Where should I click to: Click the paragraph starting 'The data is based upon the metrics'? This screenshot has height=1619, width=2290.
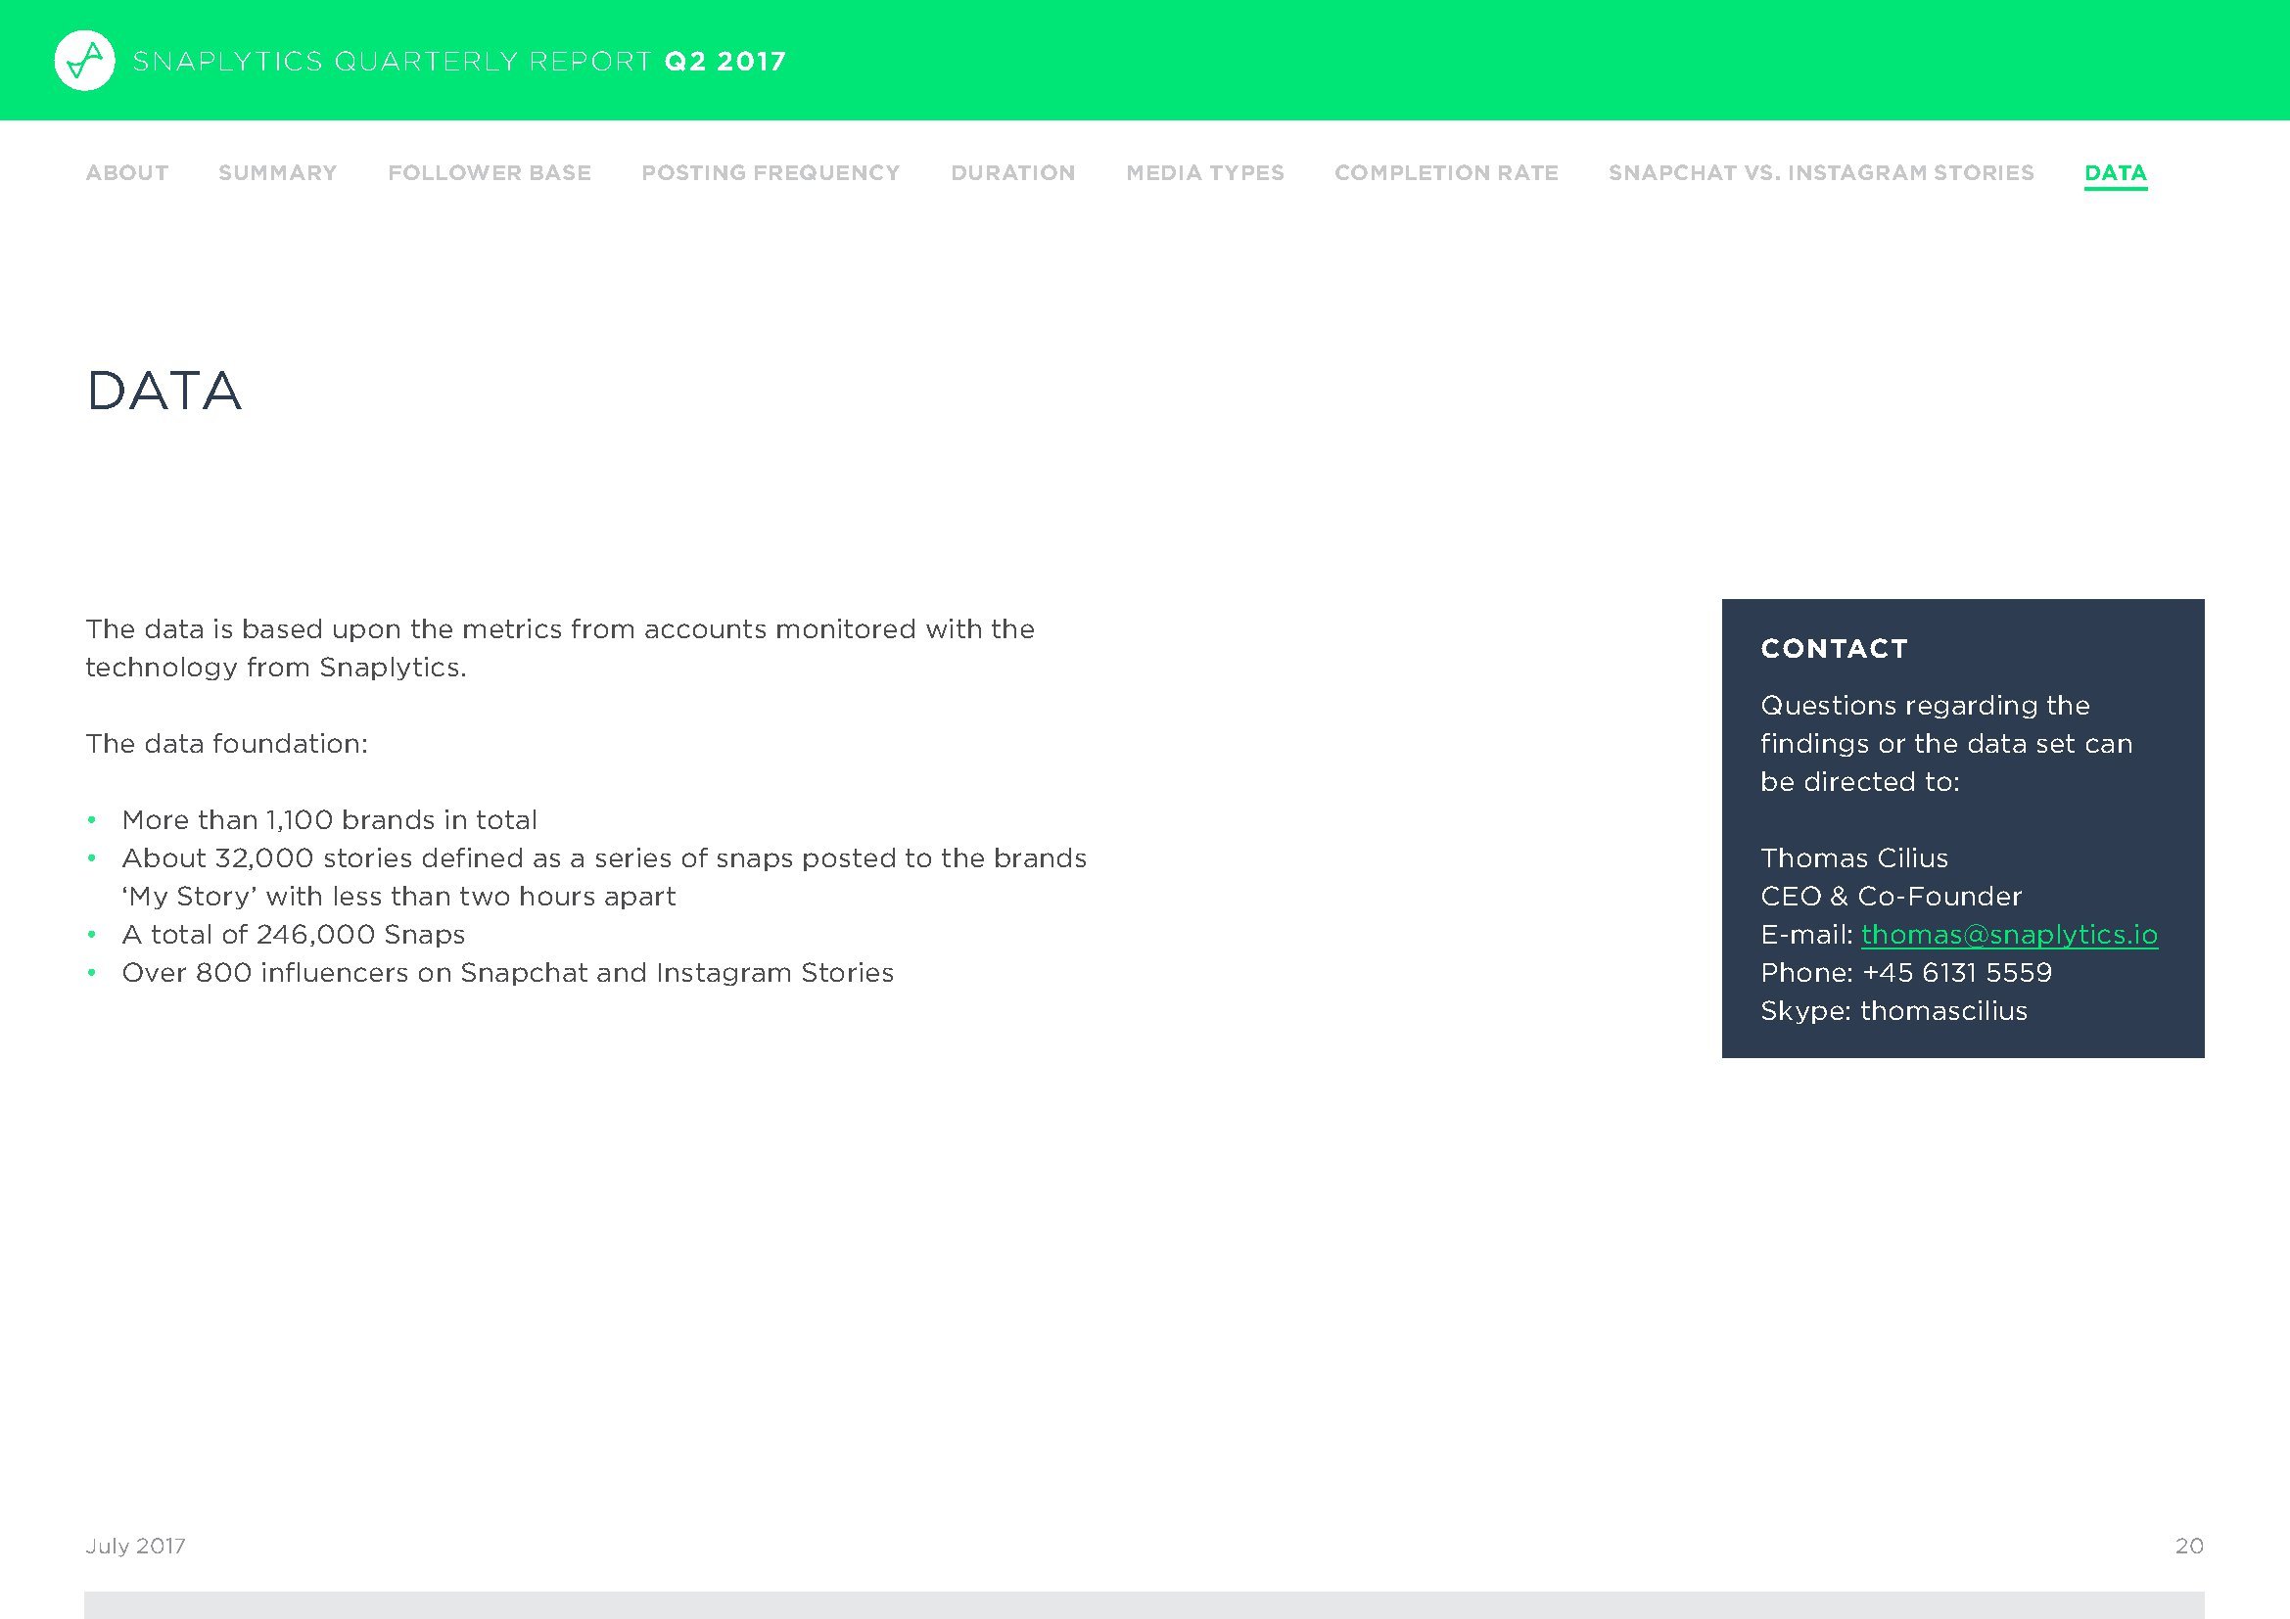pyautogui.click(x=560, y=648)
